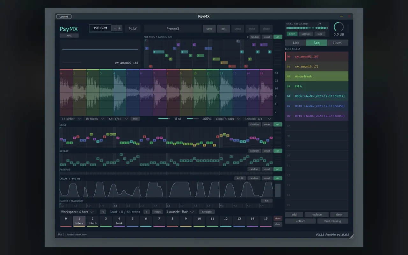Adjust the 100% slider

193,119
